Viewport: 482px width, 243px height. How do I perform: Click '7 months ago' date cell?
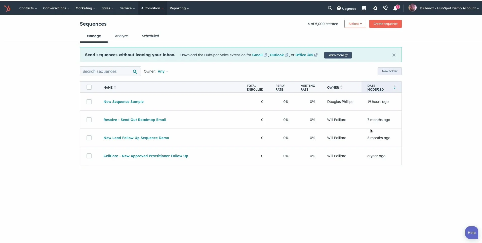(379, 120)
